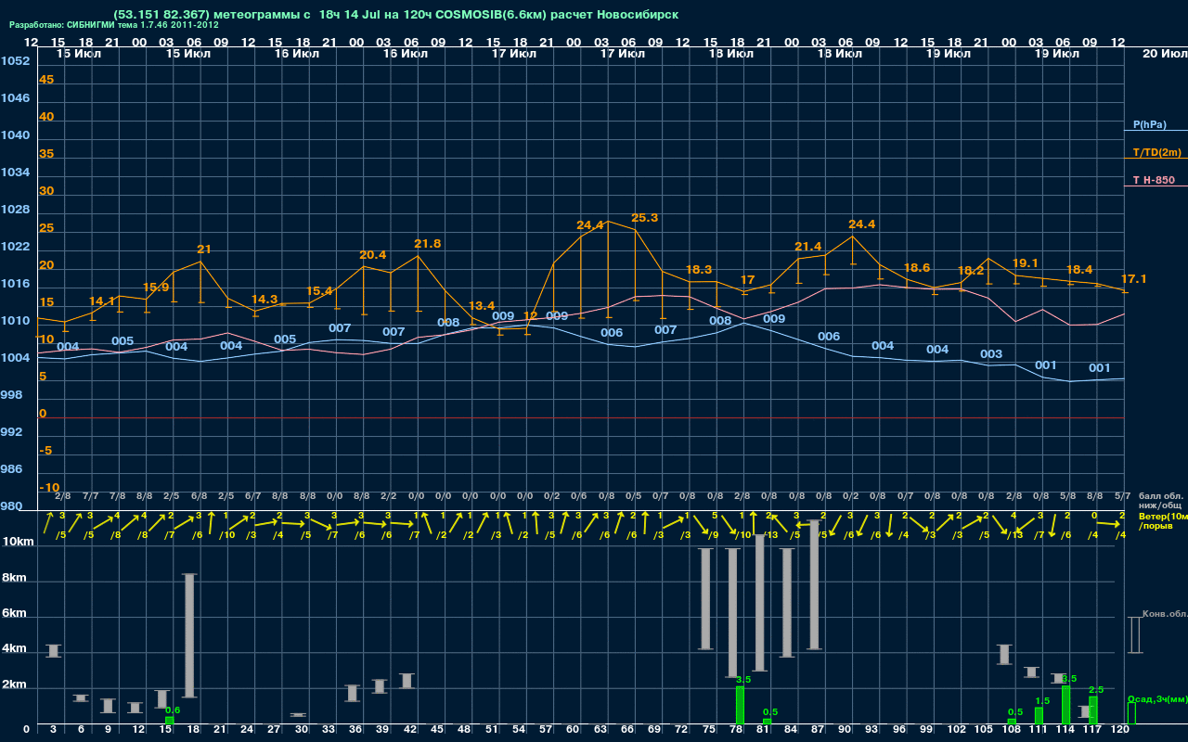Click the 19.1 temperature value

pos(1026,263)
